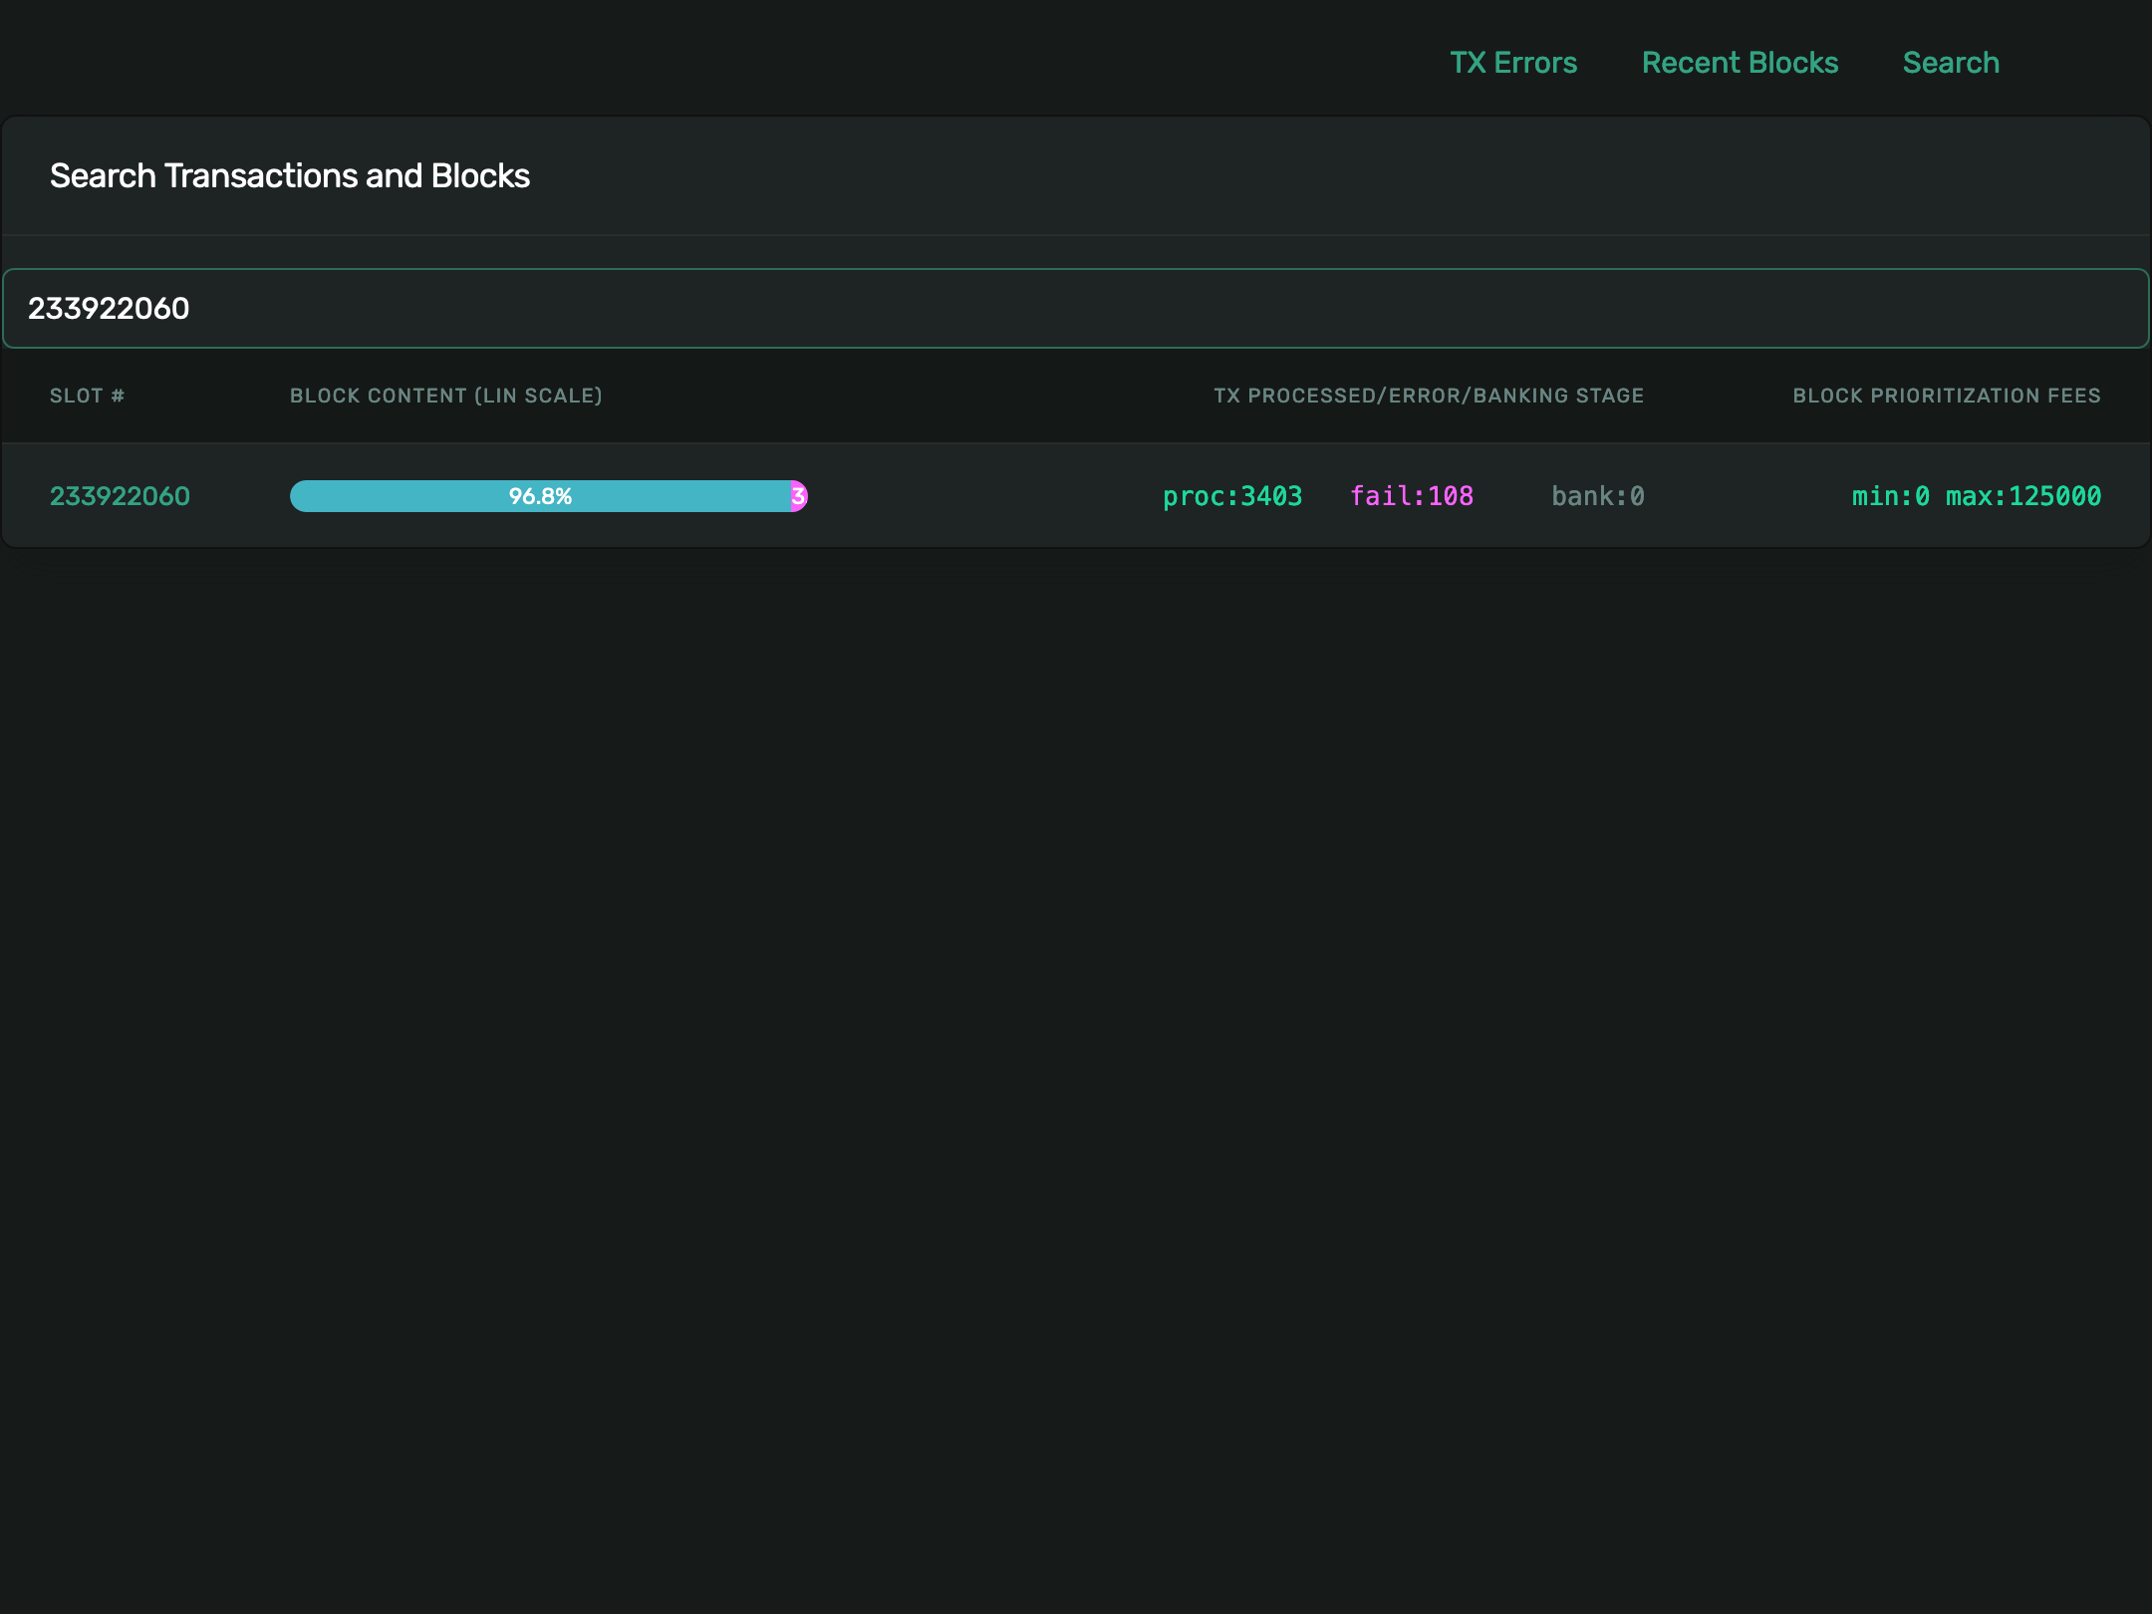Select the min:0 max:125000 fees value
The image size is (2152, 1614).
point(1977,496)
